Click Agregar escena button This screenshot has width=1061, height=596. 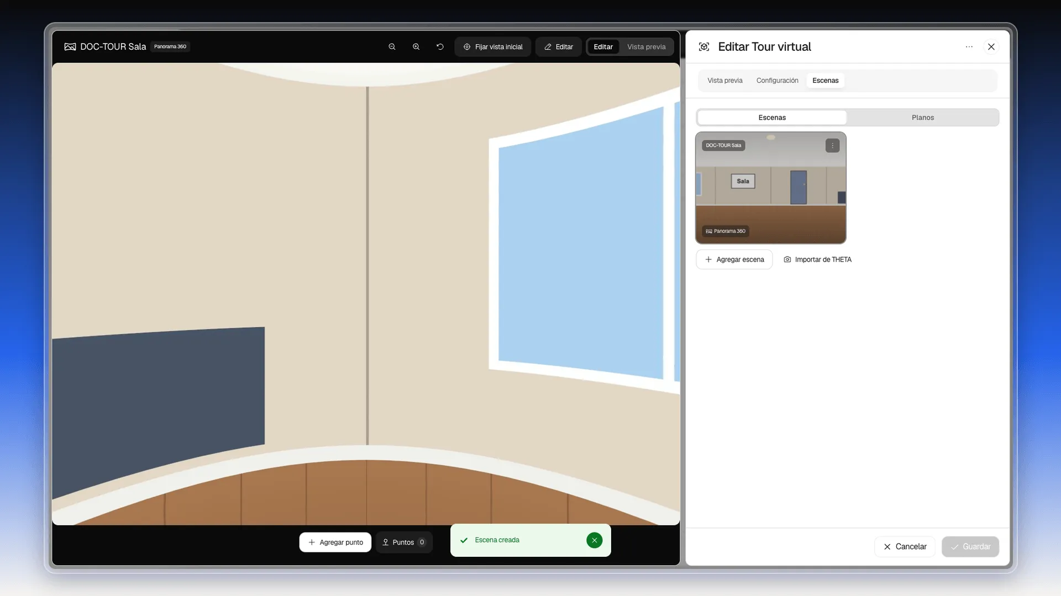(x=734, y=259)
